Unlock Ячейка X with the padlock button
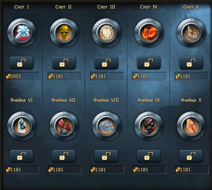The height and width of the screenshot is (190, 212). (191, 156)
